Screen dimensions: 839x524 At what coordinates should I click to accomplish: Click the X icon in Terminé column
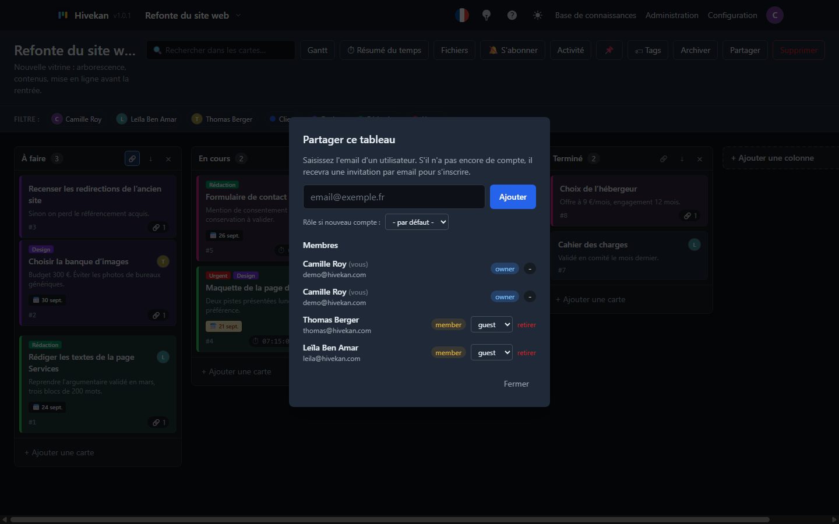click(x=700, y=158)
